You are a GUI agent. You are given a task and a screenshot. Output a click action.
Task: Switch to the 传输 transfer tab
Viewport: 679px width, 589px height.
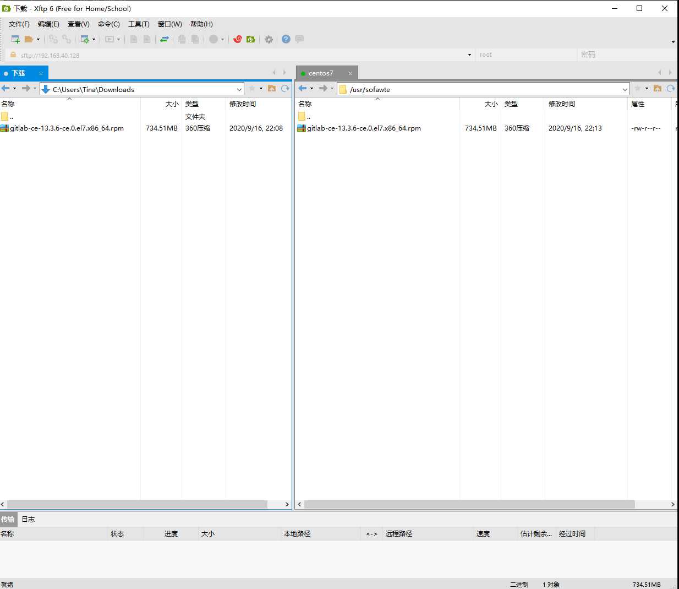tap(8, 519)
